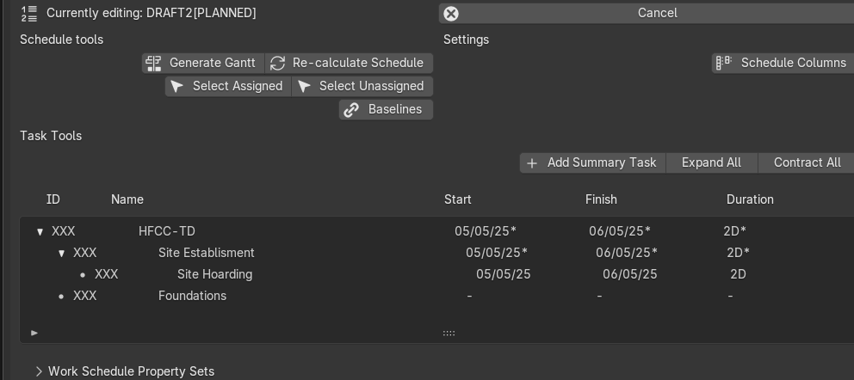Click the Generate Gantt chart icon
The width and height of the screenshot is (854, 380).
click(x=153, y=63)
